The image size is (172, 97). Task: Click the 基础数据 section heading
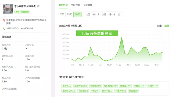tap(6, 37)
